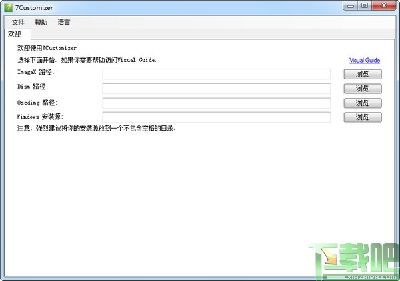Maximize the 7Customizer window
Viewport: 400px width, 281px height.
pyautogui.click(x=365, y=5)
